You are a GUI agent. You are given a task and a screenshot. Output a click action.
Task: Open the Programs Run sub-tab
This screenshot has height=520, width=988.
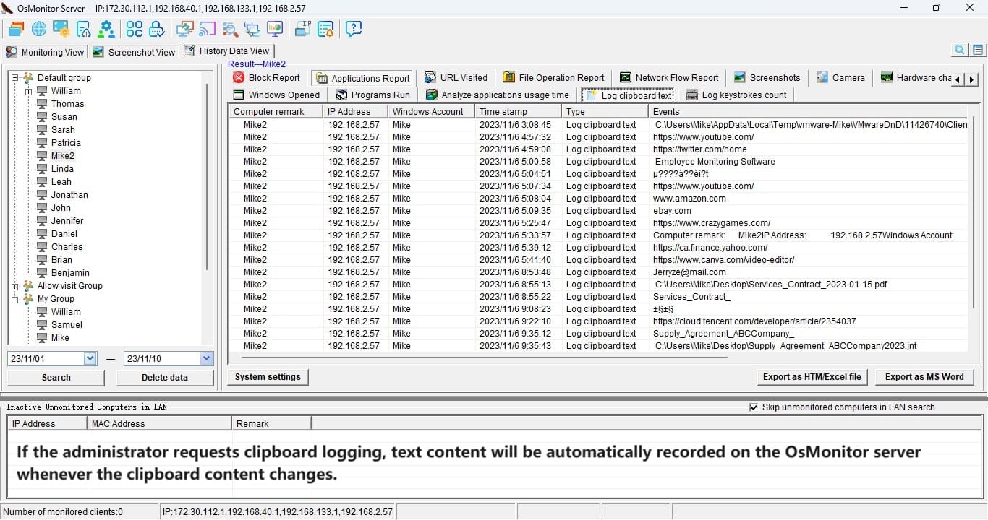point(373,95)
